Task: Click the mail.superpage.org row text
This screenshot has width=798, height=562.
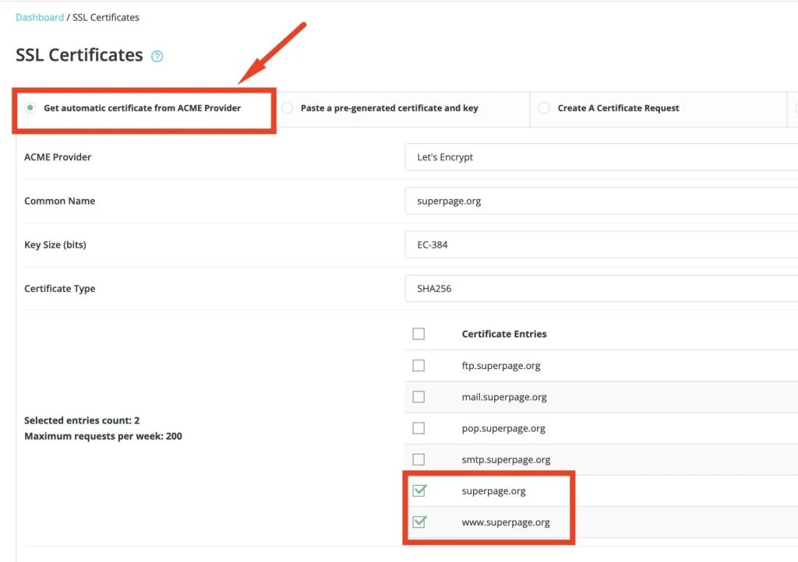Action: click(x=504, y=397)
